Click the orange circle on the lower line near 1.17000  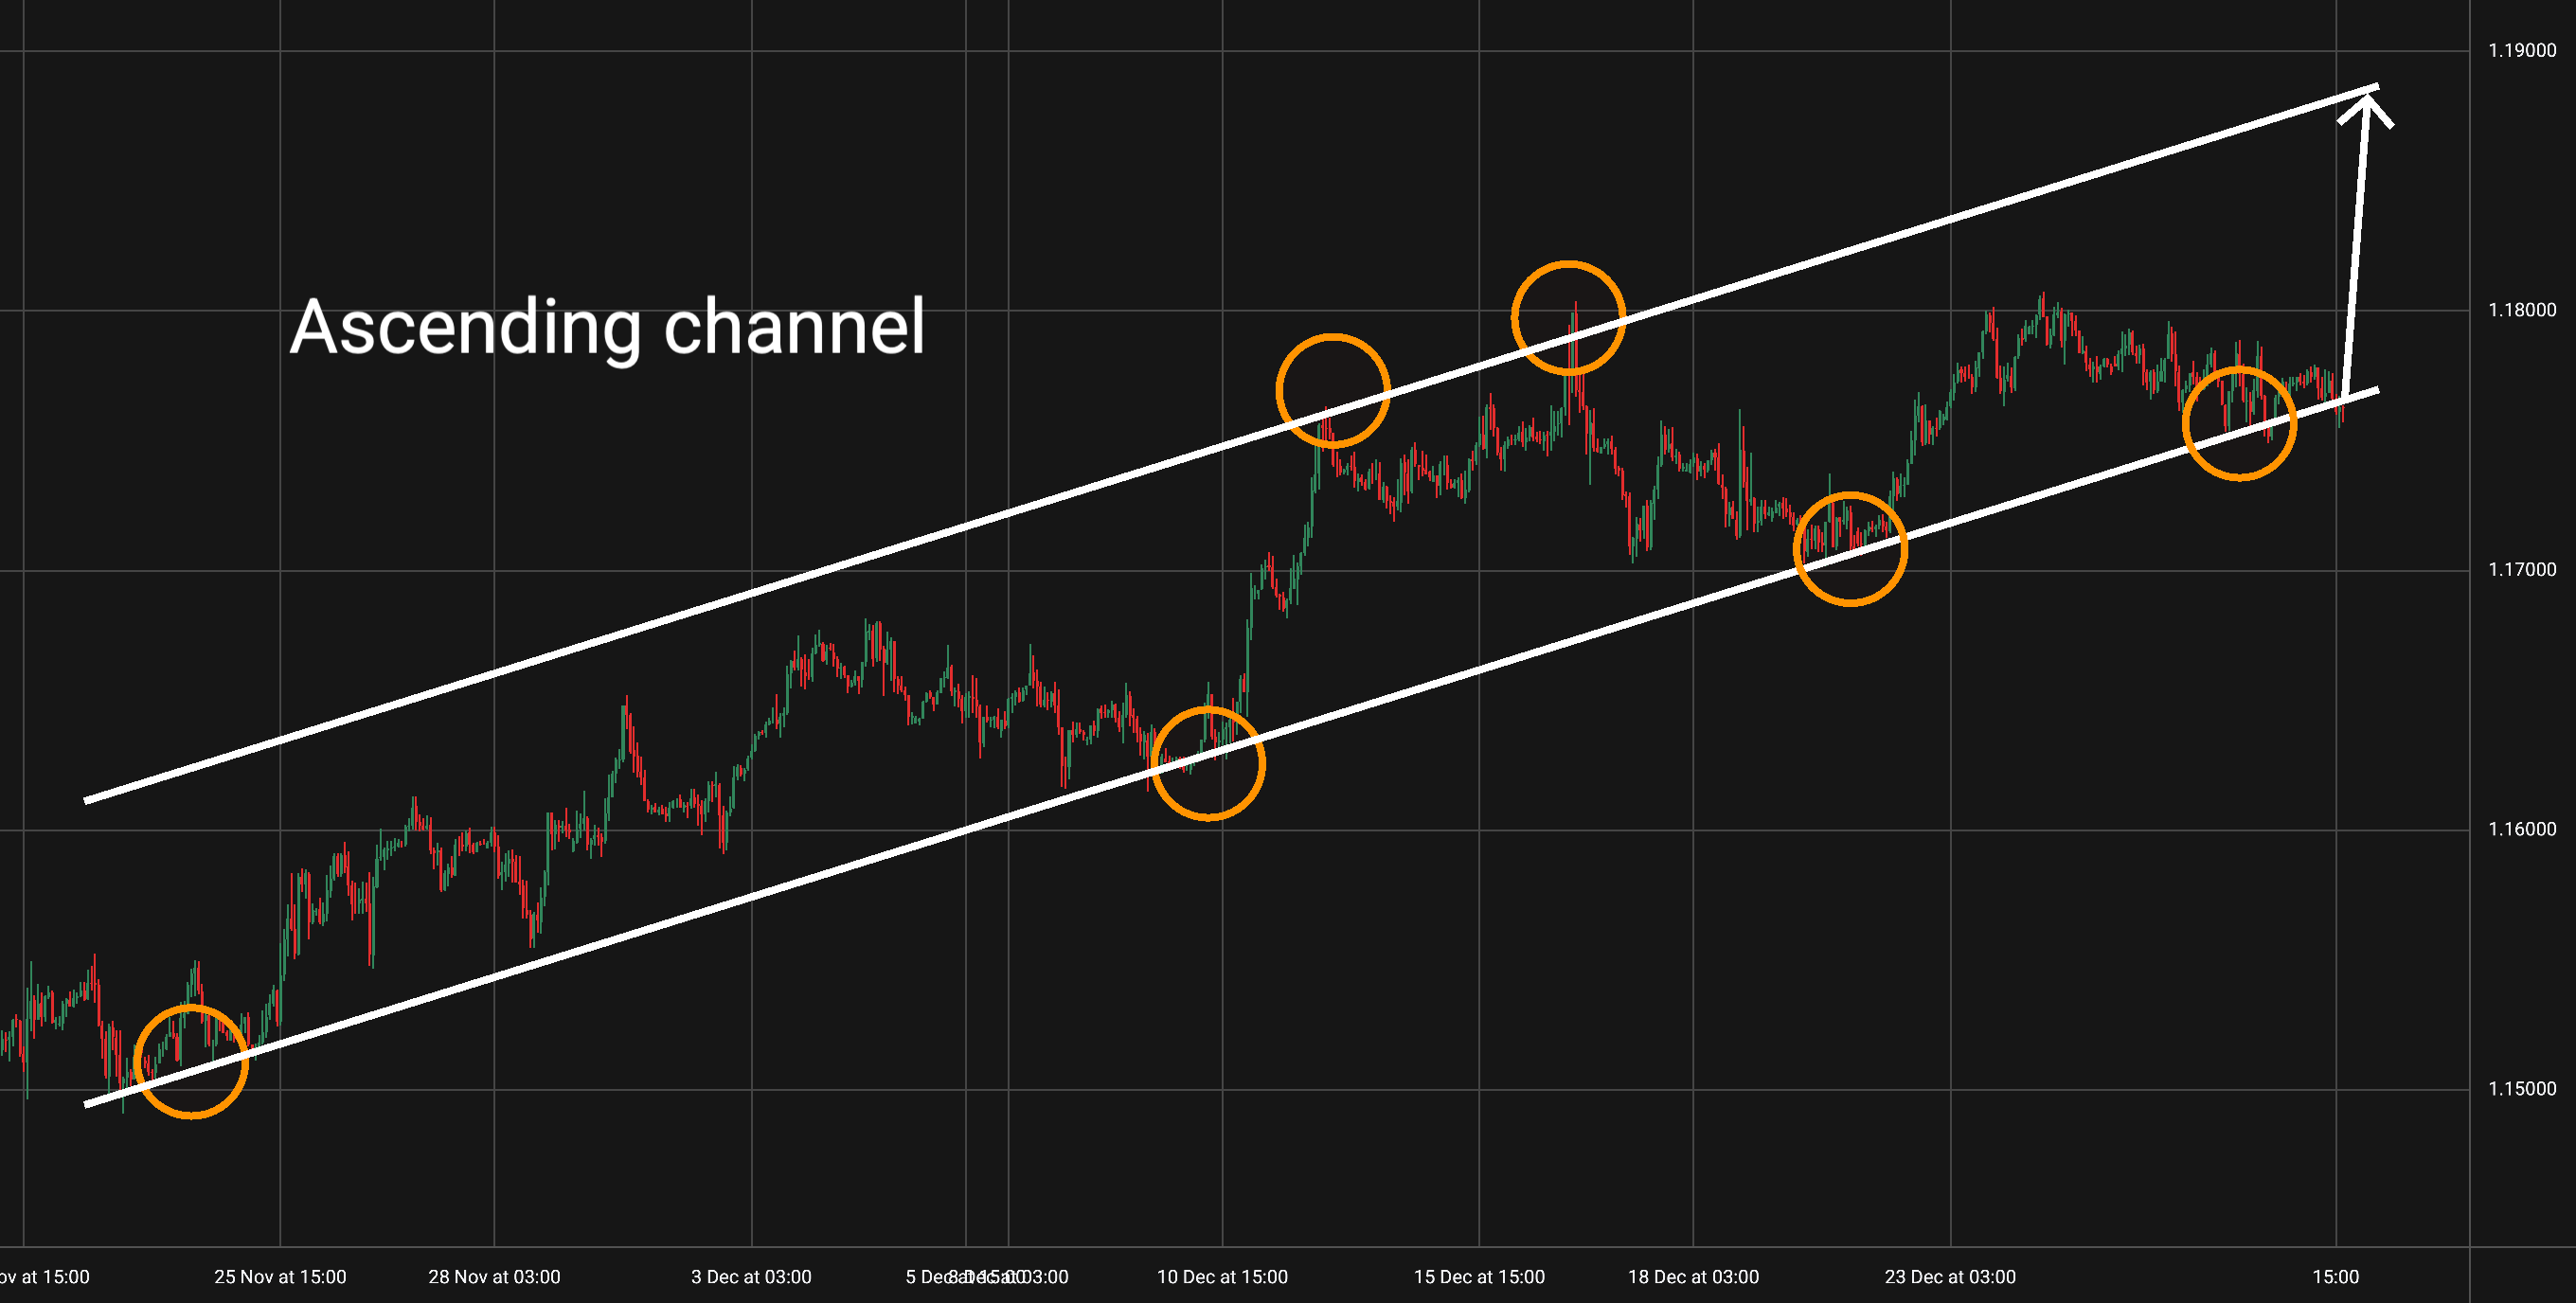click(1850, 549)
